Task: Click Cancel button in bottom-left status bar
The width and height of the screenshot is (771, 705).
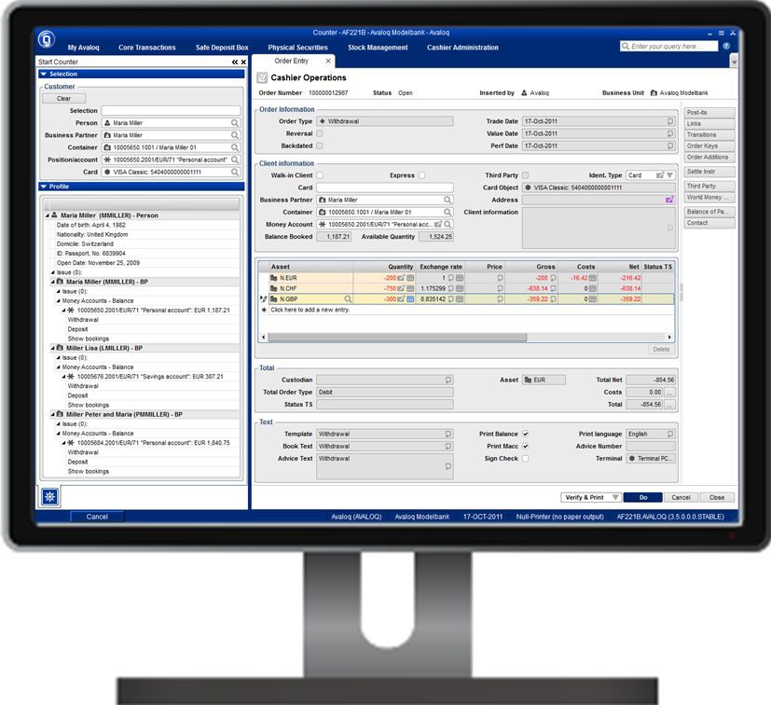Action: point(97,517)
